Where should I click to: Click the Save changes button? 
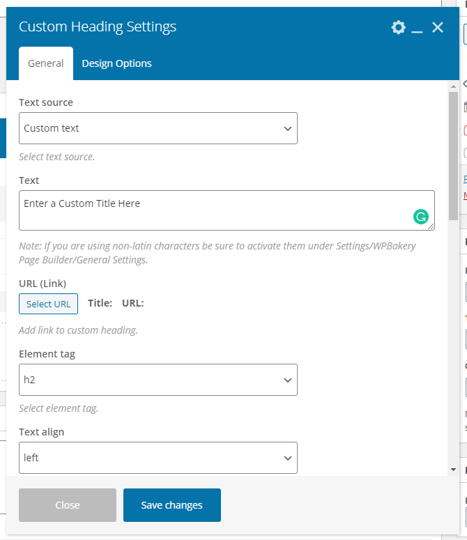[172, 505]
